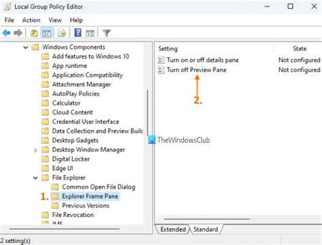Select File Explorer label in tree

(69, 178)
